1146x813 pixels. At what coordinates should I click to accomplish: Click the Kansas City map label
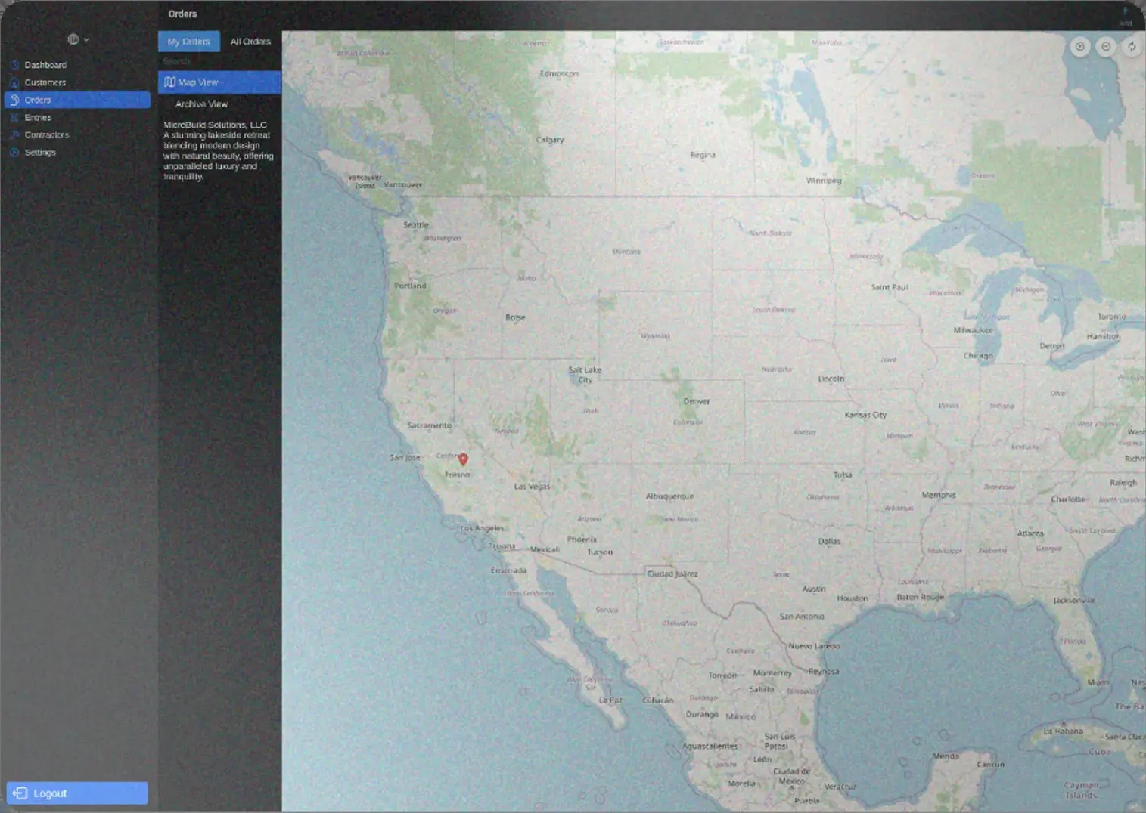[x=865, y=415]
